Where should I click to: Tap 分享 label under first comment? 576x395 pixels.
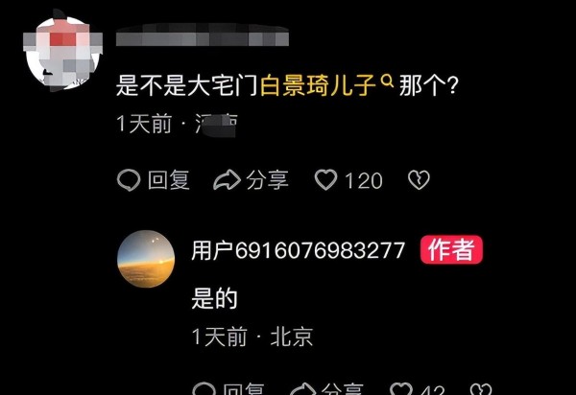(268, 180)
